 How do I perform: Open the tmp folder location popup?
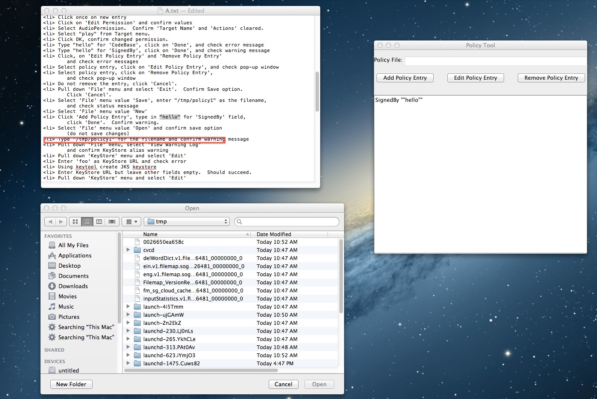187,222
